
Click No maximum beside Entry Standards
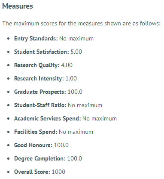coord(76,39)
